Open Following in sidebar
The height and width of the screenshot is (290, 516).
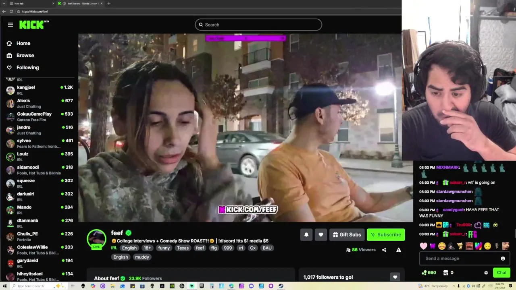23,67
